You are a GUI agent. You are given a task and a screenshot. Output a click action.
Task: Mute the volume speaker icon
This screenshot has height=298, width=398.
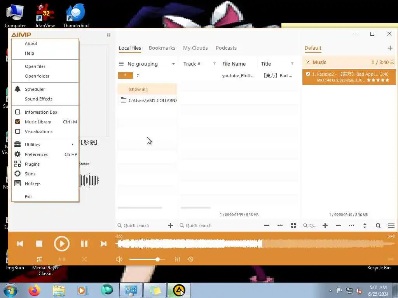tap(119, 259)
